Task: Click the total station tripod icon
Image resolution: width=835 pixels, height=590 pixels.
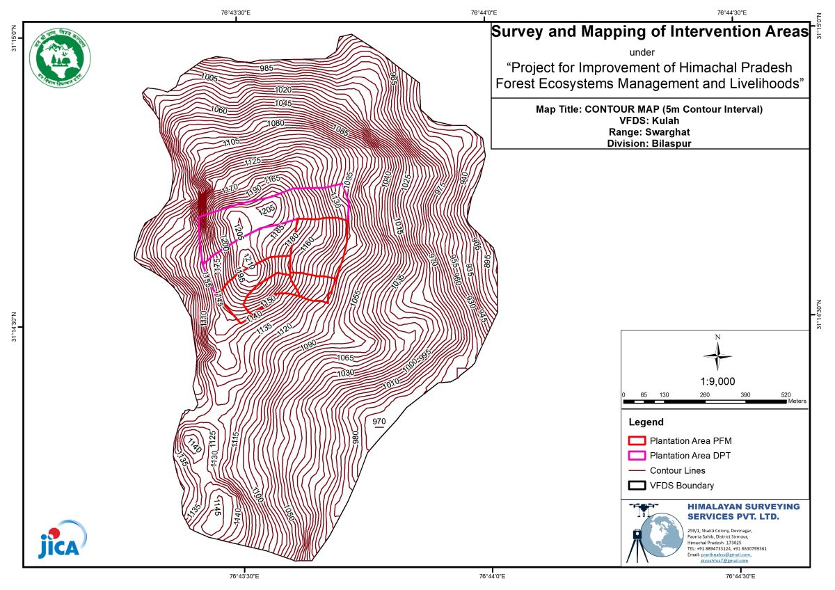Action: [637, 546]
